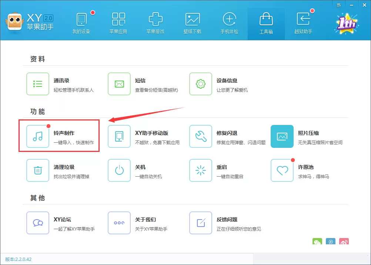Open the 照片压缩 picture icon
This screenshot has width=371, height=265.
click(282, 136)
